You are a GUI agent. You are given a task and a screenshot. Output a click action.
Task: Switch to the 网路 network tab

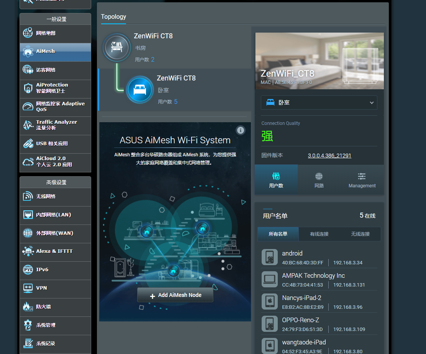tap(319, 180)
